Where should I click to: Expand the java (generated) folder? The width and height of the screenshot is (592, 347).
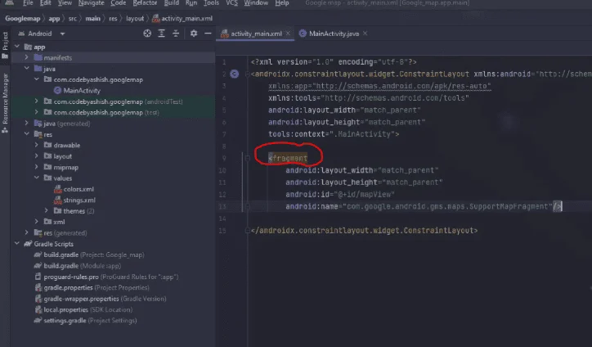(x=26, y=124)
